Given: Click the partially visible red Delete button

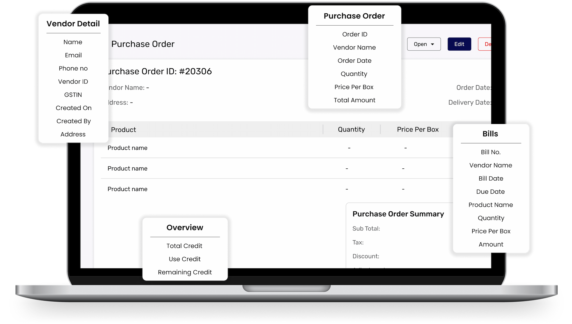Looking at the screenshot, I should point(485,44).
